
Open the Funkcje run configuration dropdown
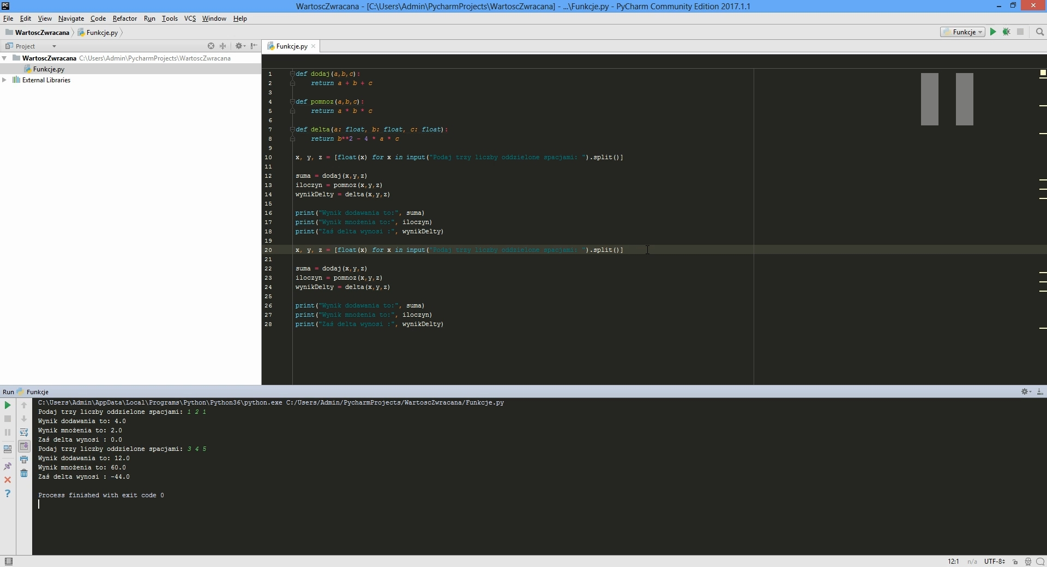963,32
